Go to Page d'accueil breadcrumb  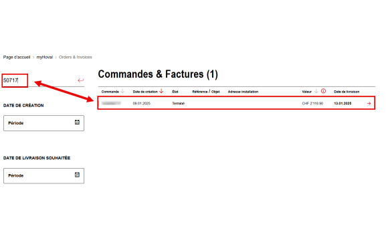pos(17,57)
